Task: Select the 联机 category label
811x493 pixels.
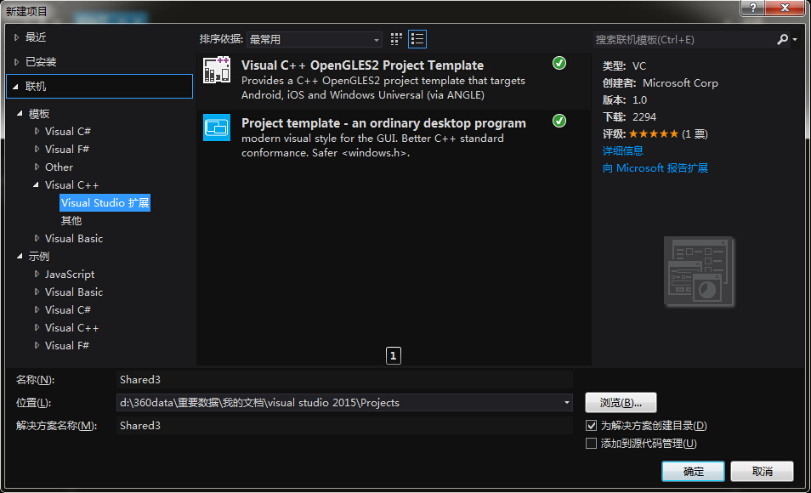Action: coord(36,87)
